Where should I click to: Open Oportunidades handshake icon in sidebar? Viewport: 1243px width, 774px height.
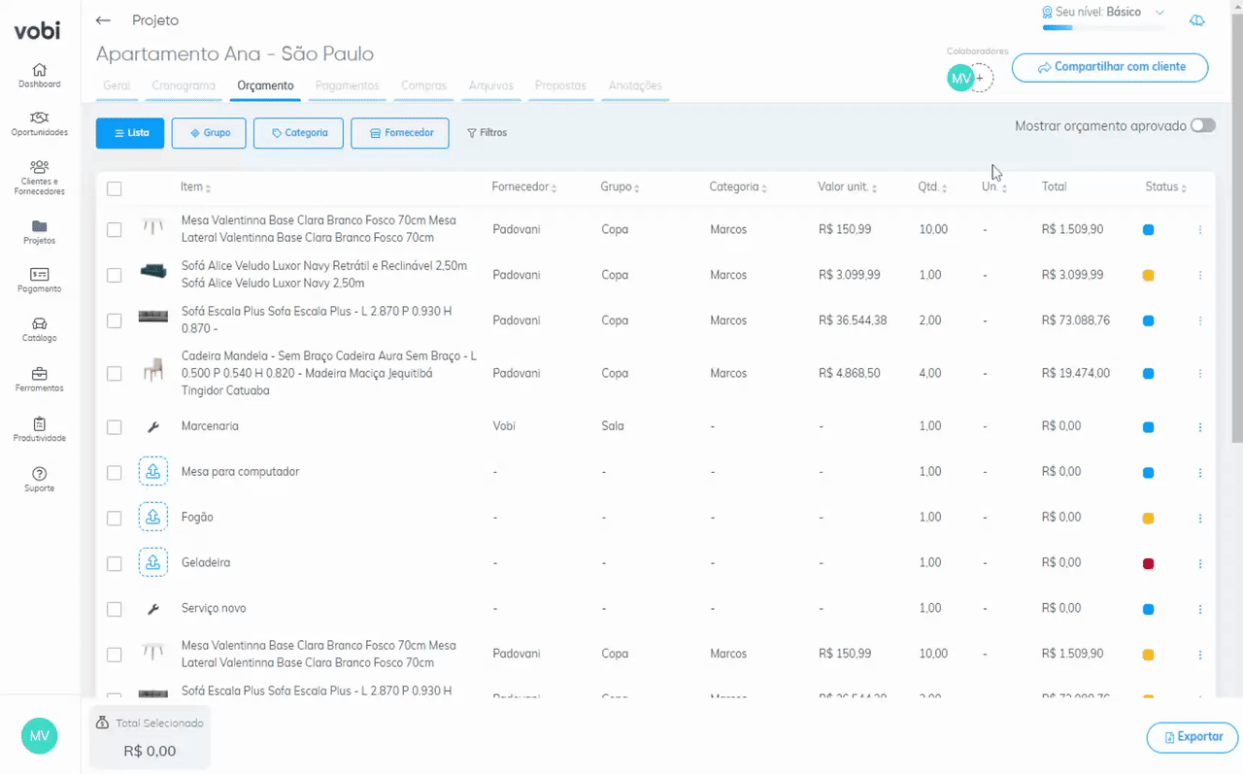click(39, 118)
